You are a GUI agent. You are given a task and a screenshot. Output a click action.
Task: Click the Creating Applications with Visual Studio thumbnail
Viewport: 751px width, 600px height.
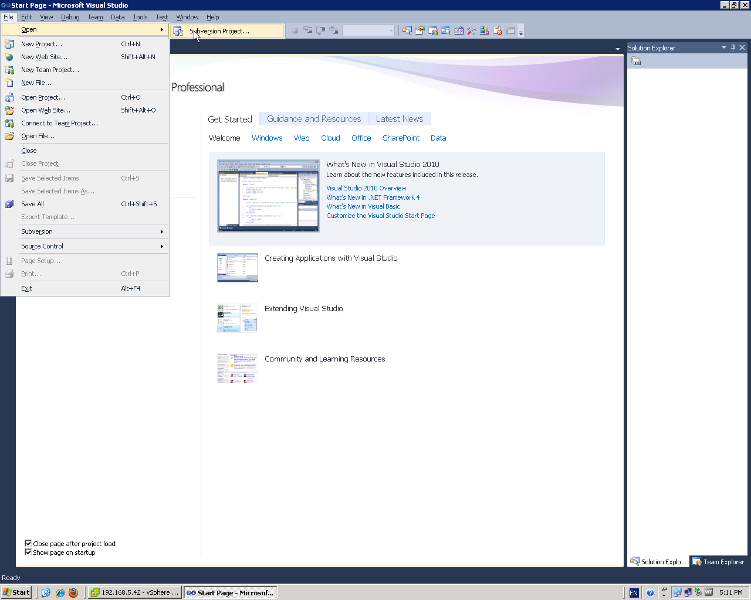pos(238,268)
